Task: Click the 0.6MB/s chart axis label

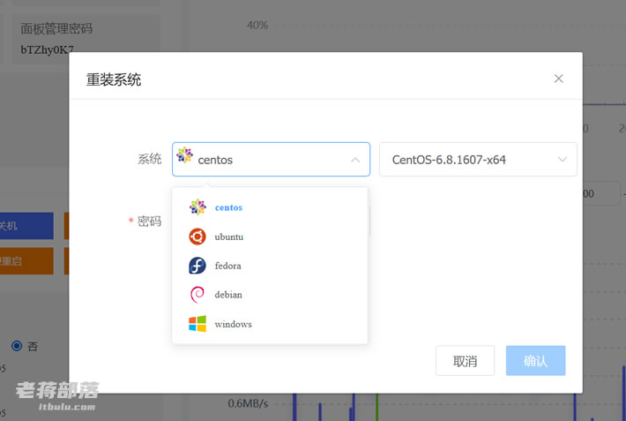Action: (248, 403)
